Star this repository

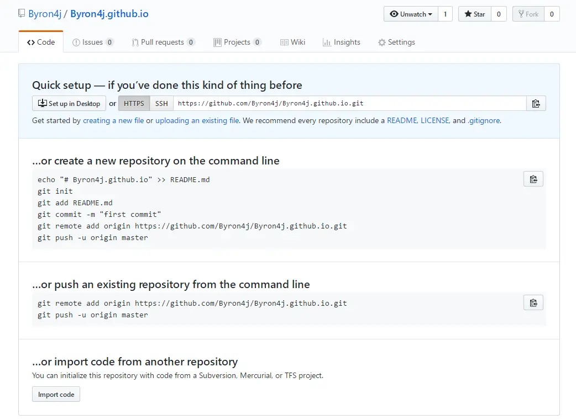tap(475, 14)
